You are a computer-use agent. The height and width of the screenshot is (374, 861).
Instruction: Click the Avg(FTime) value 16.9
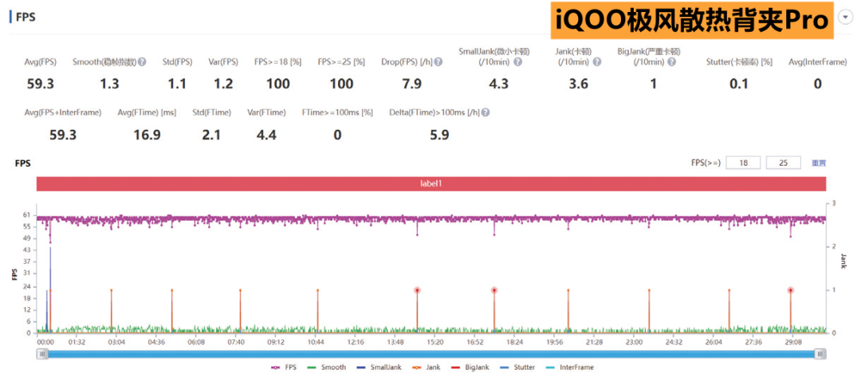pos(147,135)
